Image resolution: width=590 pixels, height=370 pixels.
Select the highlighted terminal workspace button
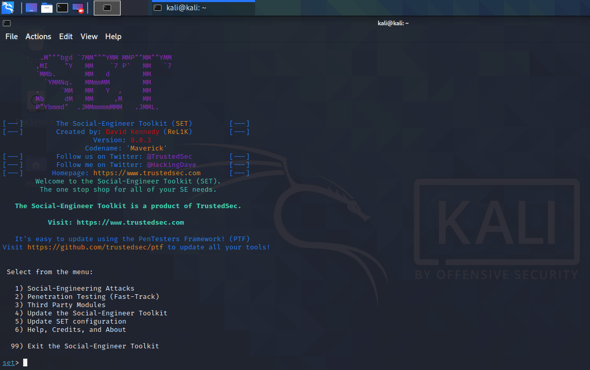[x=107, y=8]
